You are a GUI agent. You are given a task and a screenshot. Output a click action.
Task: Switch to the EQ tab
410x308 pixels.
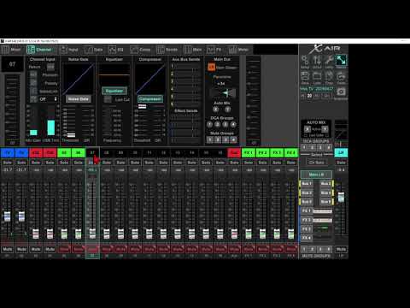(x=116, y=50)
